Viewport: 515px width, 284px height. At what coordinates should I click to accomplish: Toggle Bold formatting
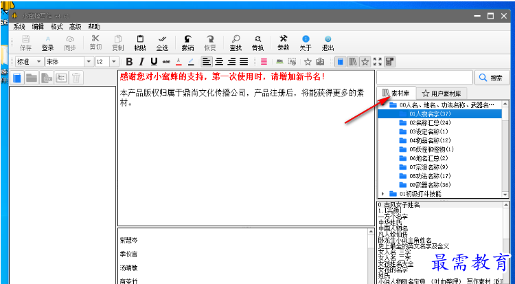click(129, 61)
